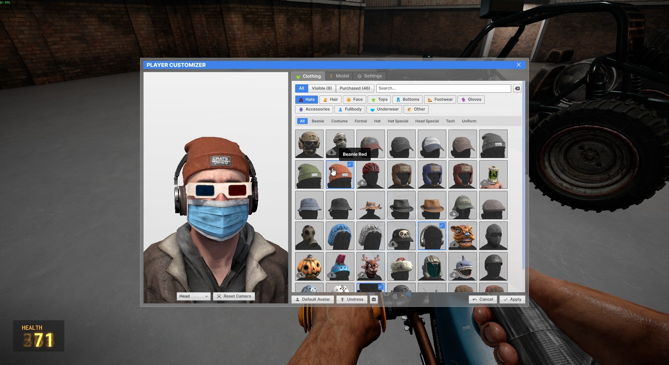Uncheck the headphones item checkmark
The height and width of the screenshot is (365, 669).
(x=442, y=226)
